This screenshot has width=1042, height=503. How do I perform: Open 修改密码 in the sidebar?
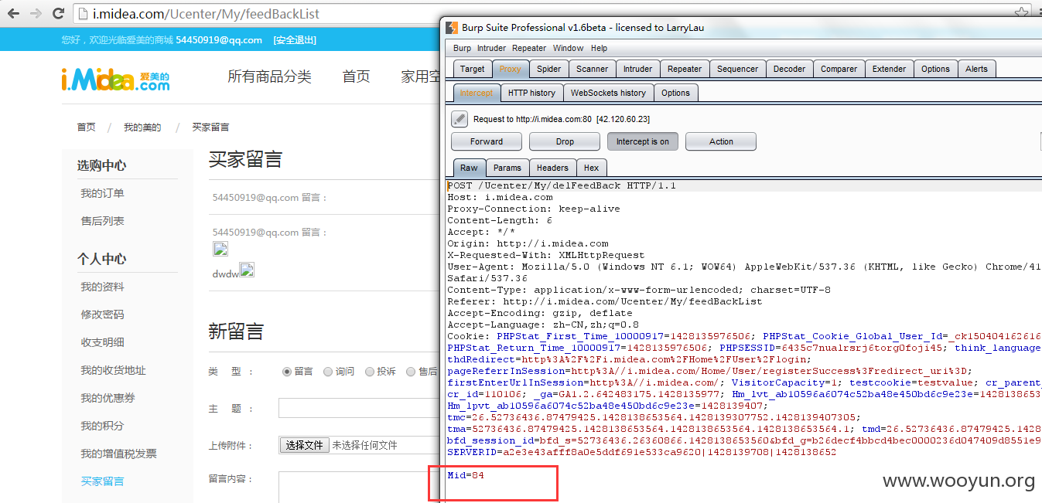click(x=102, y=314)
